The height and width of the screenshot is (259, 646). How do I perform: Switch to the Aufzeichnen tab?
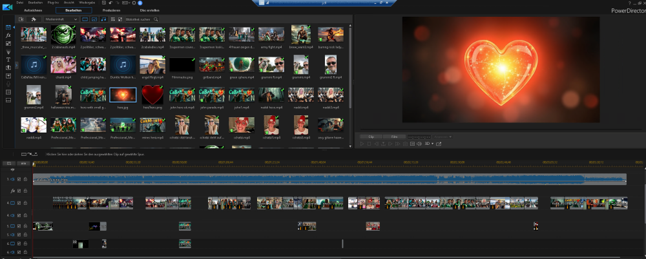34,10
